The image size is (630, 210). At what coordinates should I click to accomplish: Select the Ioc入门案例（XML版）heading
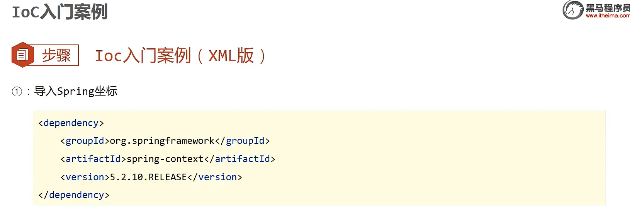pos(181,56)
